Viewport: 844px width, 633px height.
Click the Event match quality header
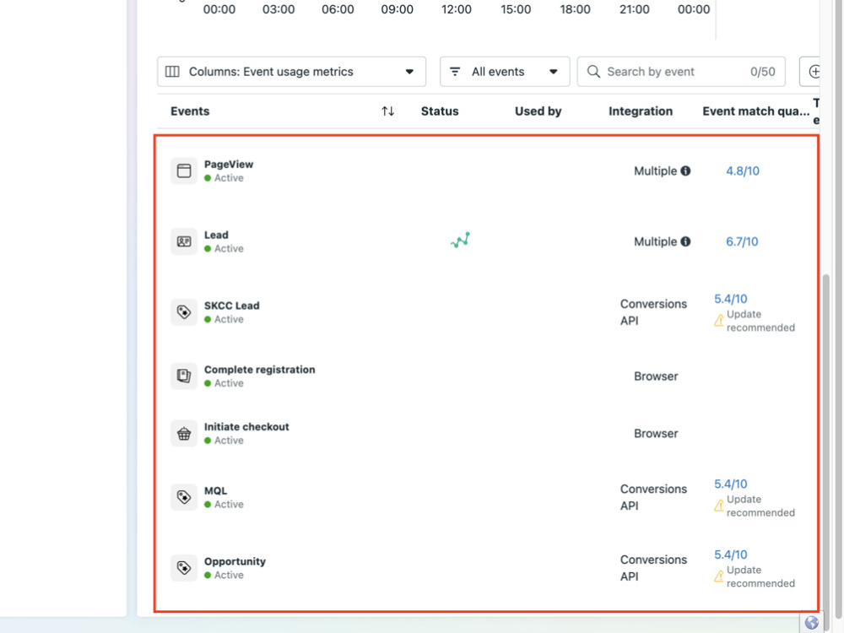(x=755, y=111)
